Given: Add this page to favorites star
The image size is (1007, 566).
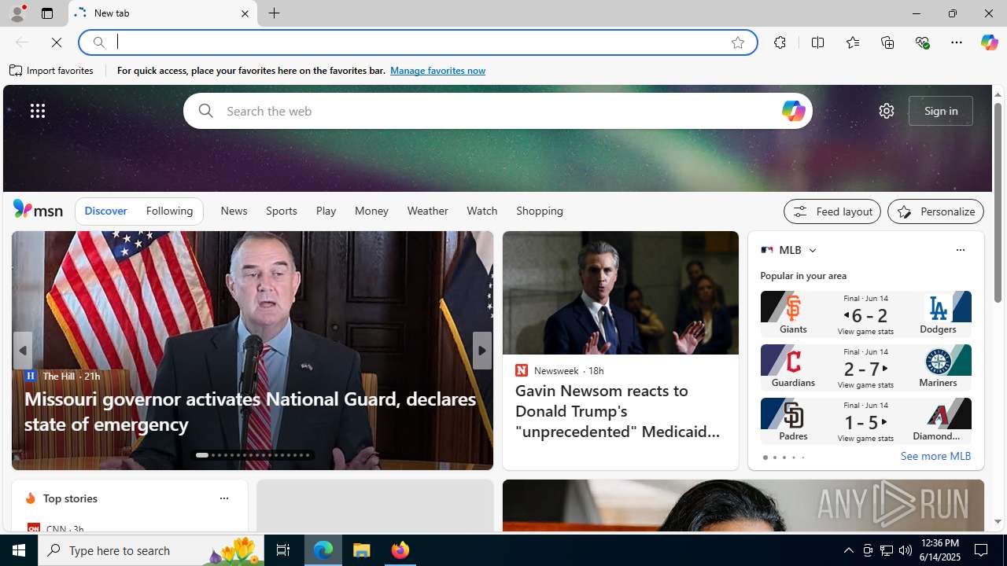Looking at the screenshot, I should 737,42.
